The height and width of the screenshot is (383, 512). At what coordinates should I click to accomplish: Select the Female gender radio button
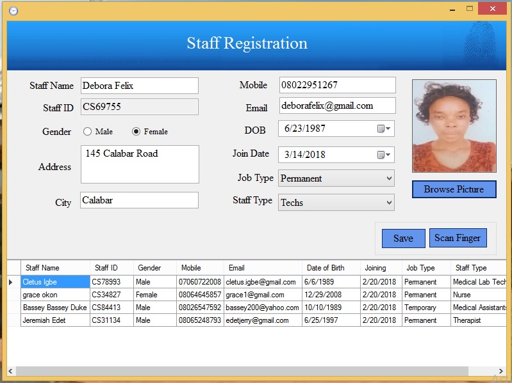(x=136, y=131)
